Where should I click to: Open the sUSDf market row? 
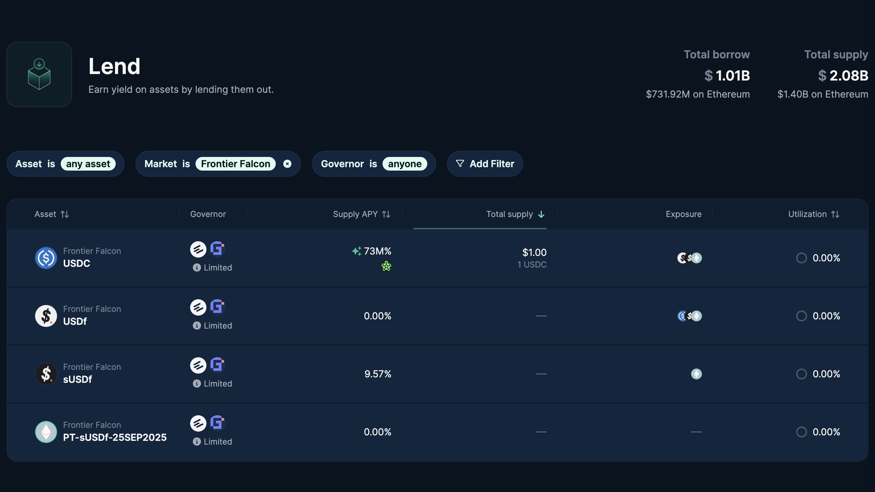pyautogui.click(x=438, y=374)
